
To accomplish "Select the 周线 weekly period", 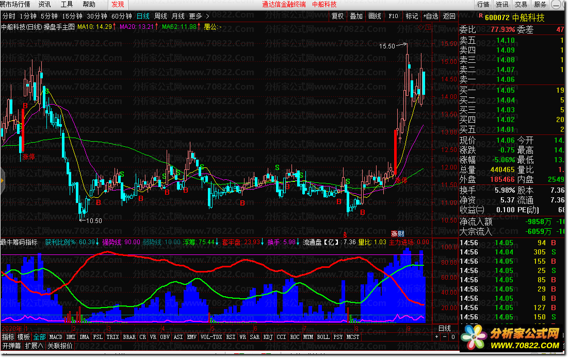I will (160, 16).
